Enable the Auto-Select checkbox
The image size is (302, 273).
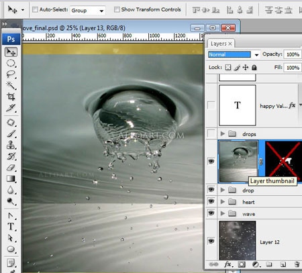click(x=35, y=9)
